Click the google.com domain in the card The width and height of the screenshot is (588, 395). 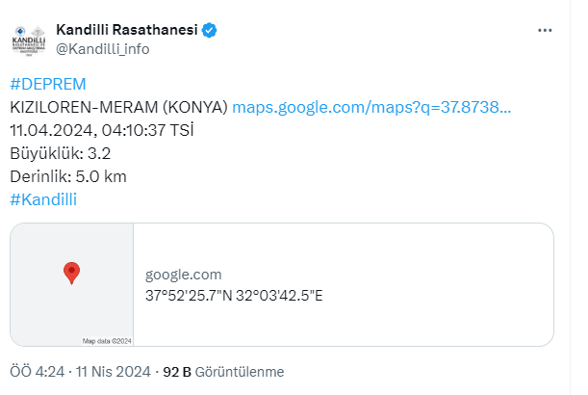coord(183,275)
